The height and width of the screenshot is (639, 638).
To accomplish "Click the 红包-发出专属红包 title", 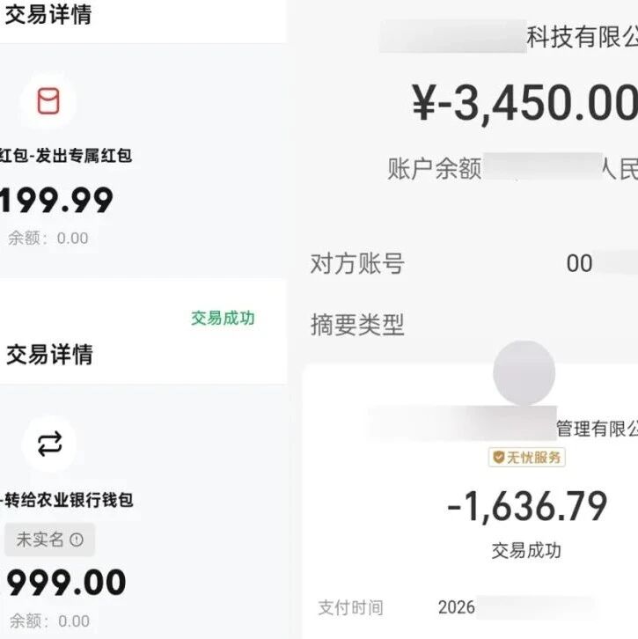I will [x=66, y=155].
